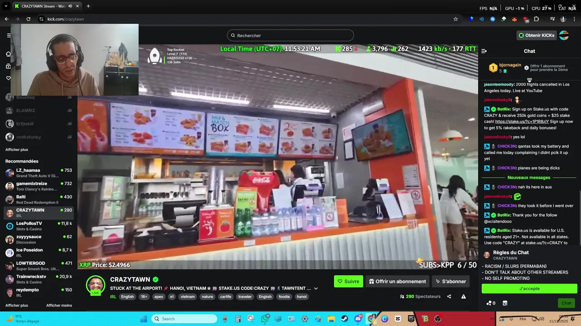Jump to Nouveaux messages in chat

pyautogui.click(x=529, y=177)
